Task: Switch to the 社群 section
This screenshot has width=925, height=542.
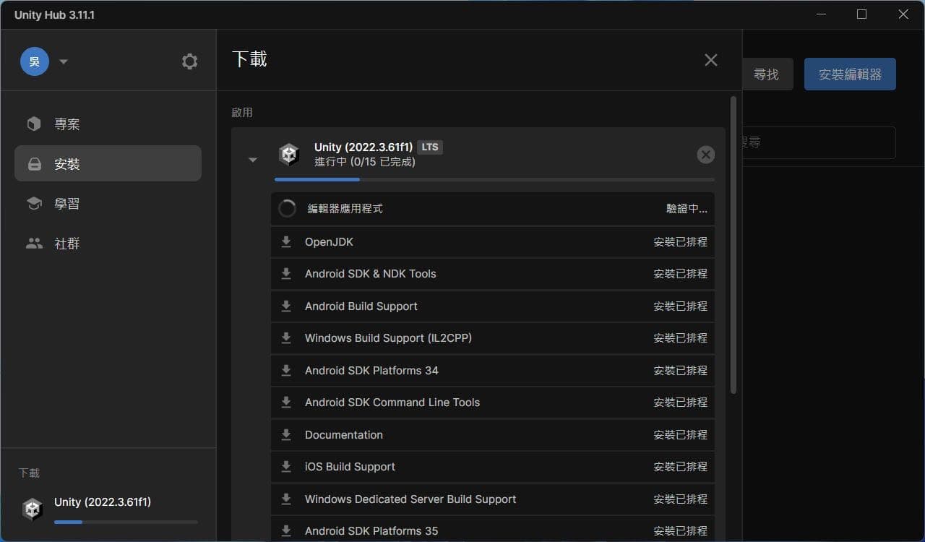Action: [x=34, y=244]
